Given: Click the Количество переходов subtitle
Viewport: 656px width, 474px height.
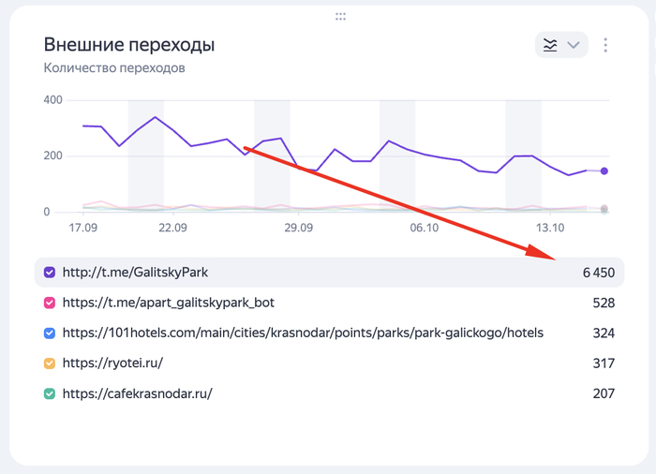Looking at the screenshot, I should point(113,67).
